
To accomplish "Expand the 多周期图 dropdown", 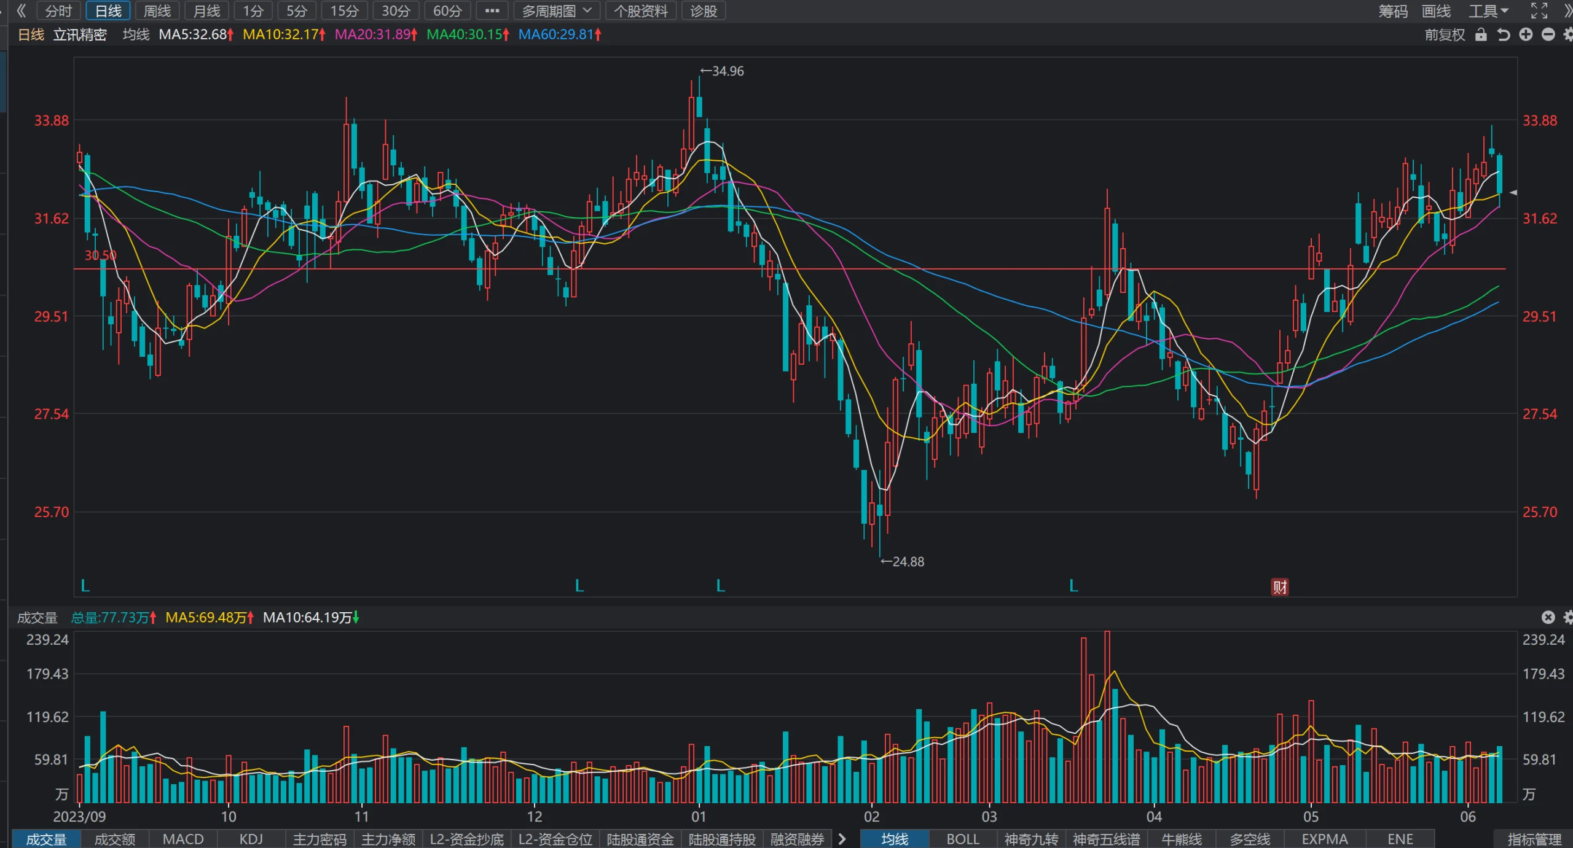I will (x=557, y=10).
